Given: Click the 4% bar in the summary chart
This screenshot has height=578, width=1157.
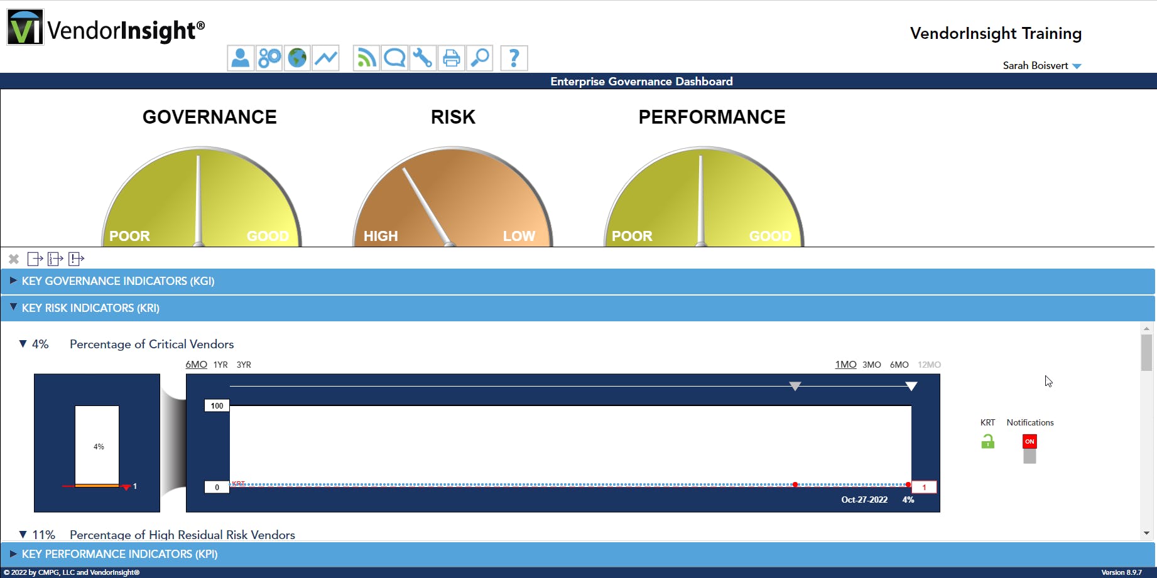Looking at the screenshot, I should (x=97, y=445).
